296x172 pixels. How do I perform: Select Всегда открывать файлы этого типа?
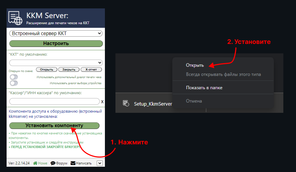tap(223, 74)
